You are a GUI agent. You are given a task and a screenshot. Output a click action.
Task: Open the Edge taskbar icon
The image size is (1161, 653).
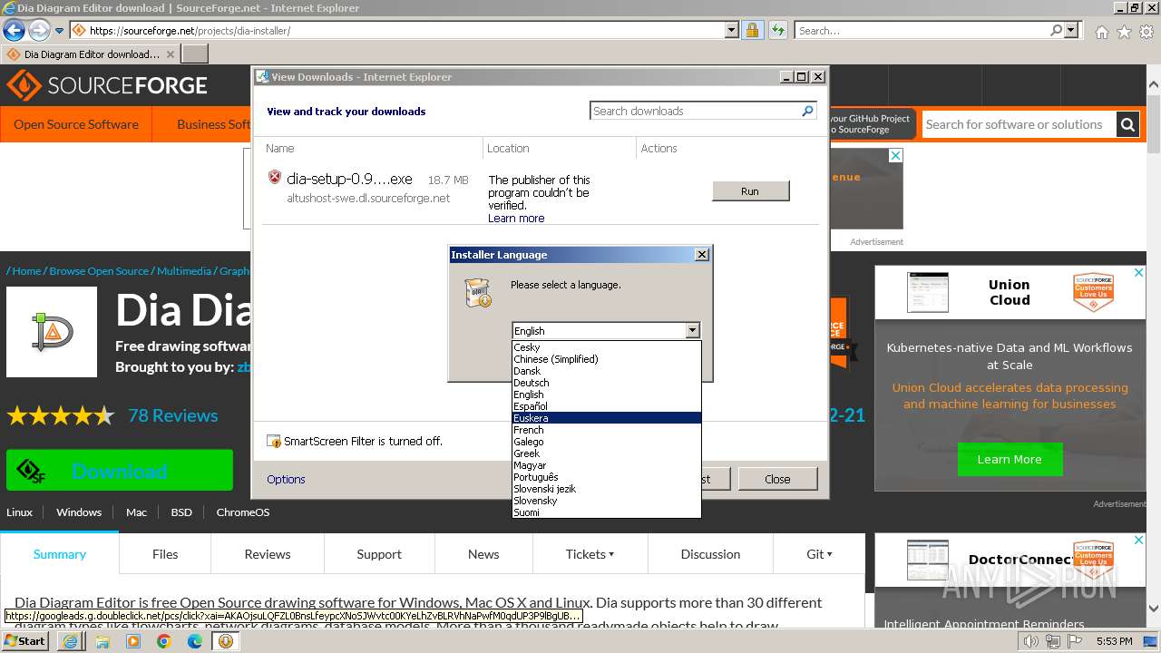[195, 641]
